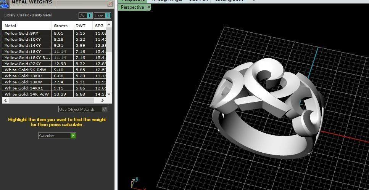Sort by the Grams column header

pyautogui.click(x=62, y=26)
